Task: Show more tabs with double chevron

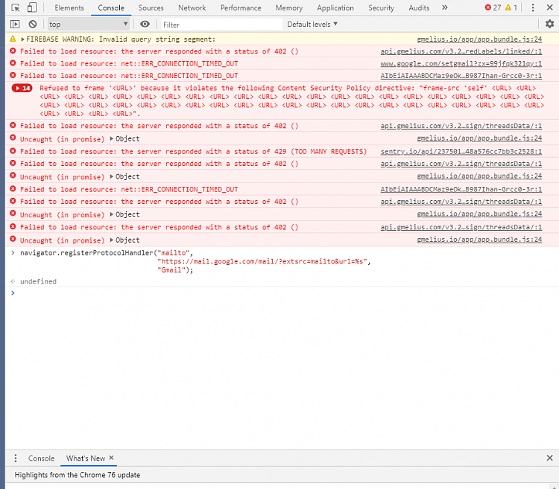Action: pyautogui.click(x=445, y=7)
